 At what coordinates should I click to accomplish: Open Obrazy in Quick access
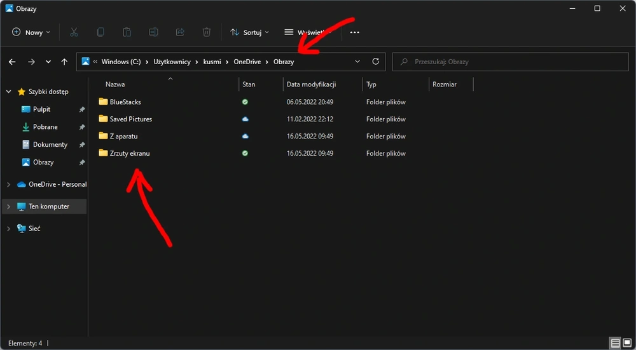[45, 163]
